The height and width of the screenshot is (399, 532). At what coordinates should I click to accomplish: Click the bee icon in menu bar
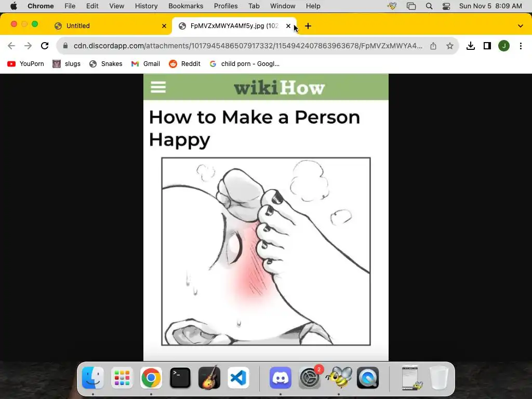point(392,6)
